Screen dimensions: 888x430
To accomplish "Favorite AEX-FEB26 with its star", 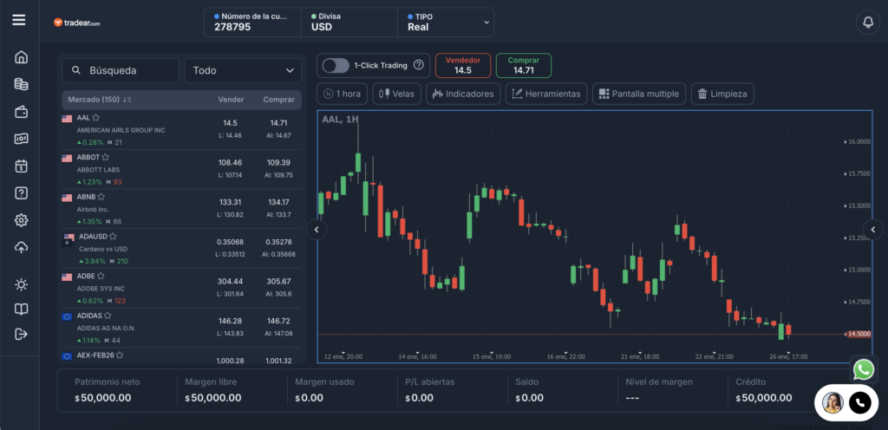I will (120, 355).
